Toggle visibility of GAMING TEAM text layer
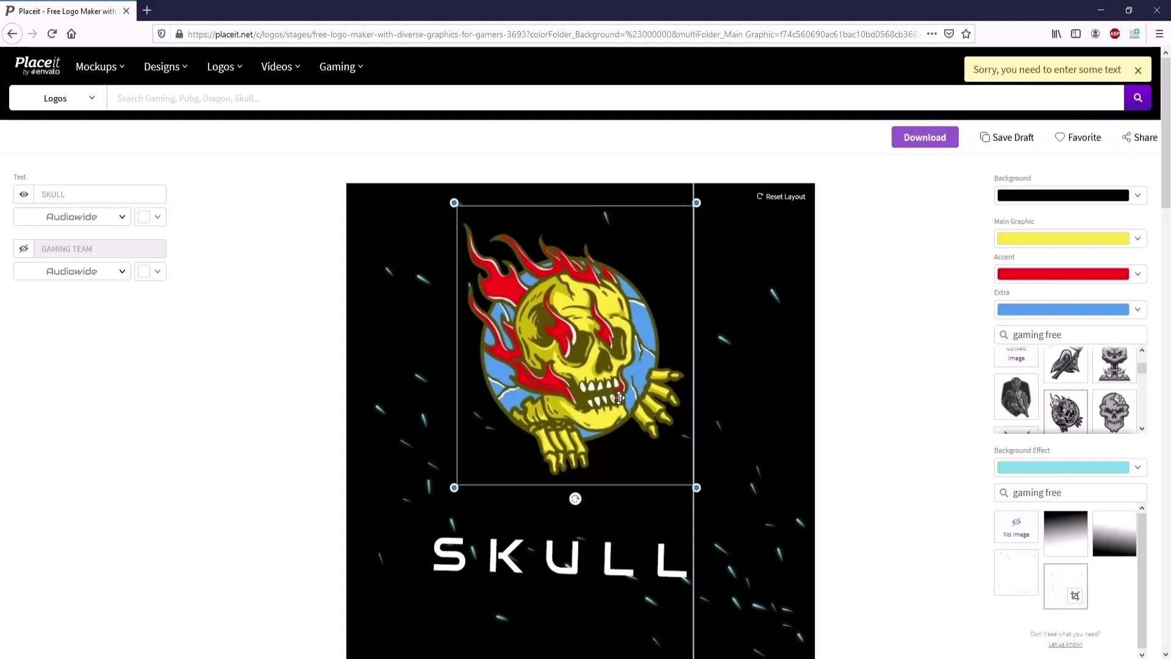Viewport: 1171px width, 659px height. coord(23,248)
